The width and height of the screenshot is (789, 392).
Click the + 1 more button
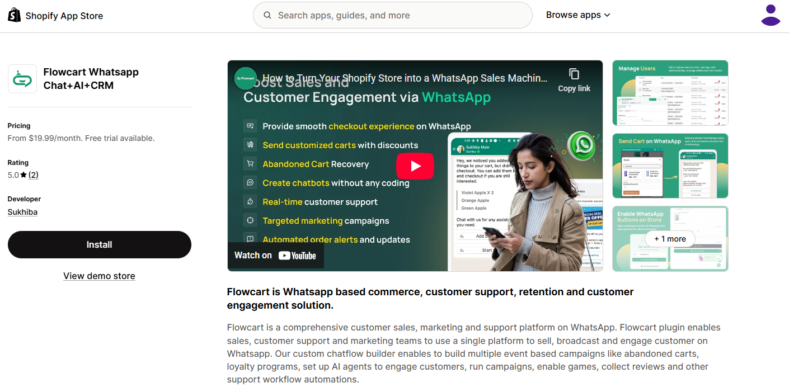coord(670,239)
